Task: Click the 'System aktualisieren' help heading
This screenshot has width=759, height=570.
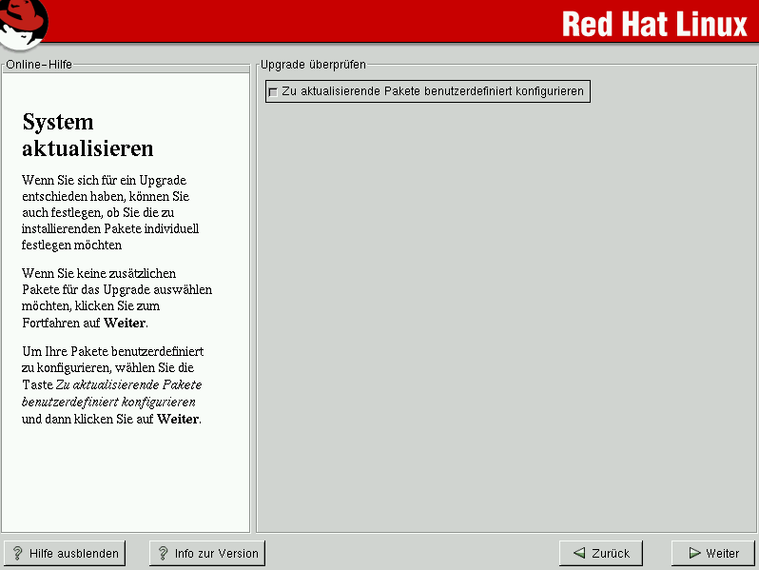Action: click(87, 135)
